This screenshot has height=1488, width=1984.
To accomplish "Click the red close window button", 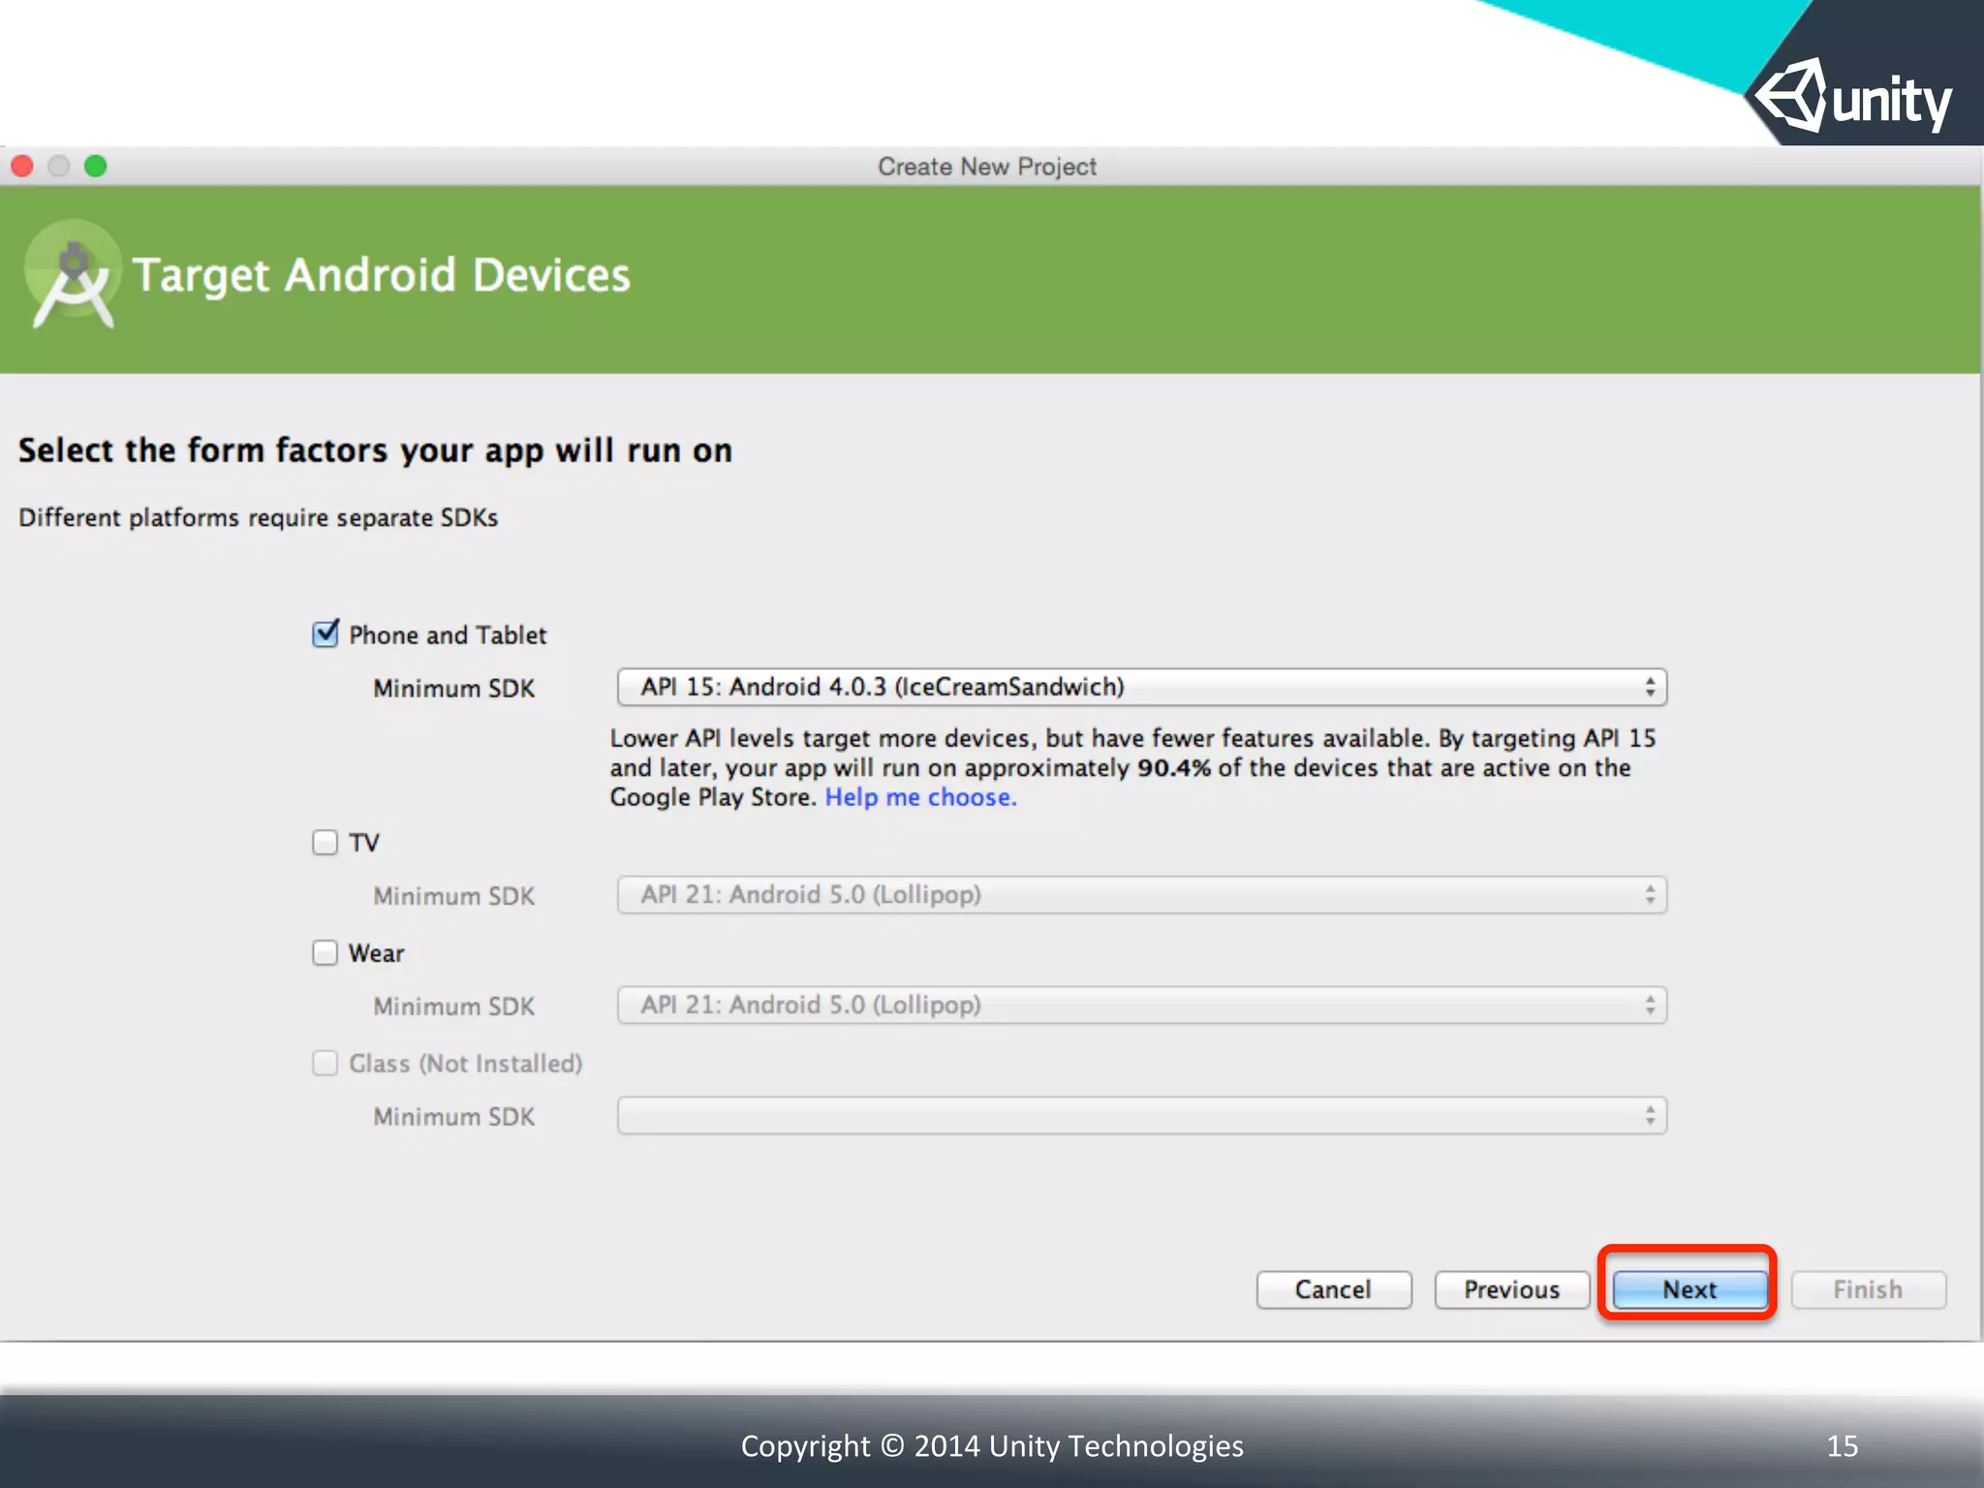I will pos(22,167).
